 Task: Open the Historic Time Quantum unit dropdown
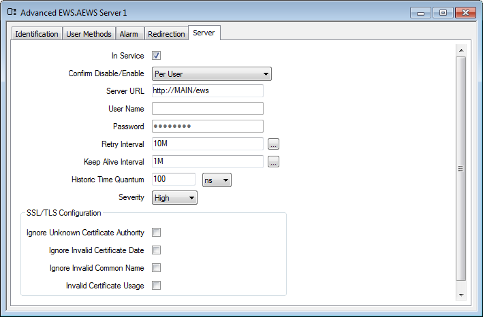[217, 180]
